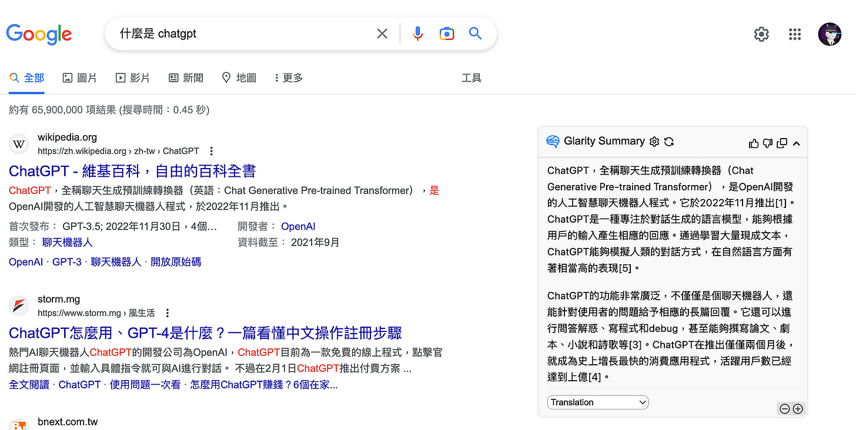This screenshot has width=856, height=430.
Task: Submit search with magnifying glass icon
Action: tap(475, 33)
